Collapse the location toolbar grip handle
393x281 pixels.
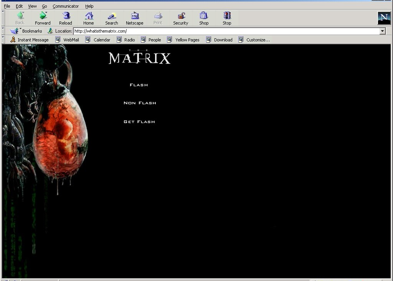pyautogui.click(x=3, y=31)
